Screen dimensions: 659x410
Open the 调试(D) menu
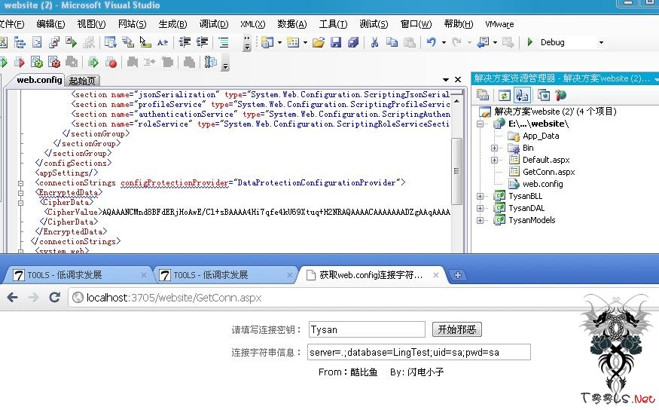point(214,24)
